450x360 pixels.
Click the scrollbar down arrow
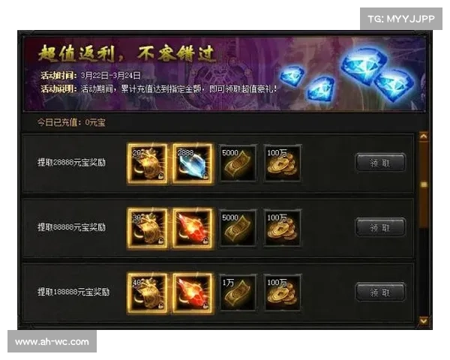pos(424,321)
